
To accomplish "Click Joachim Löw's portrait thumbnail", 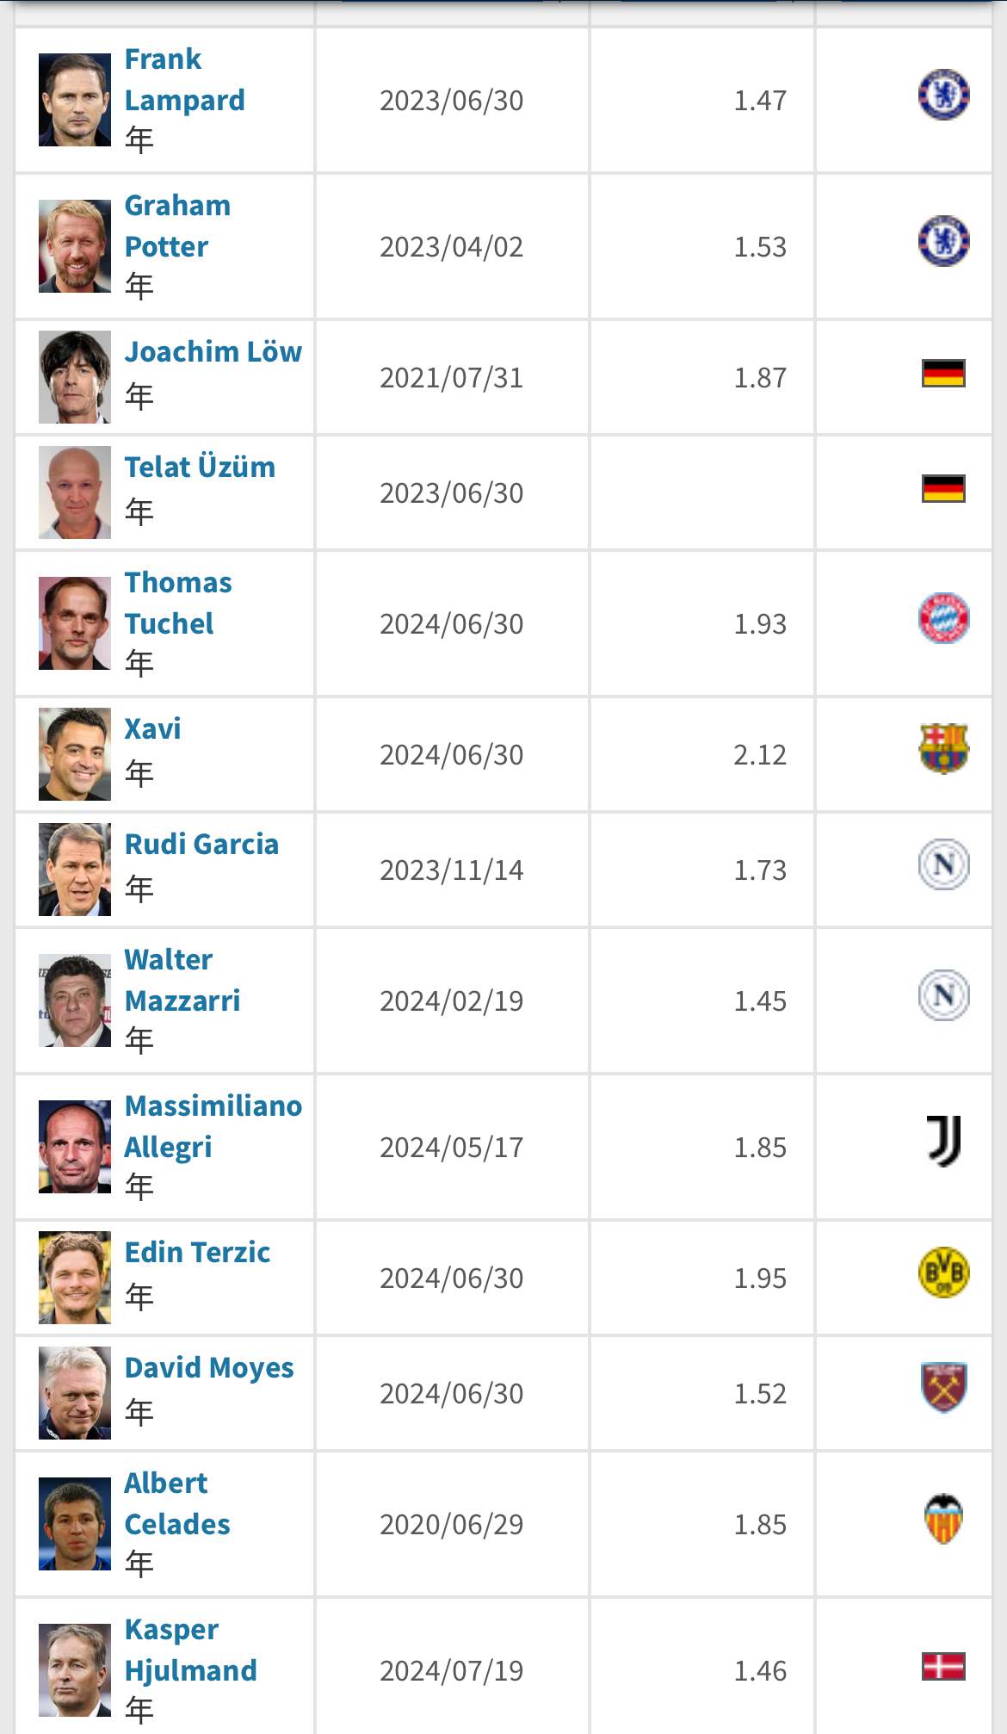I will 75,377.
